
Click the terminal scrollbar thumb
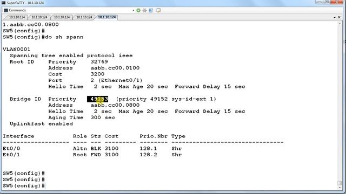340,183
